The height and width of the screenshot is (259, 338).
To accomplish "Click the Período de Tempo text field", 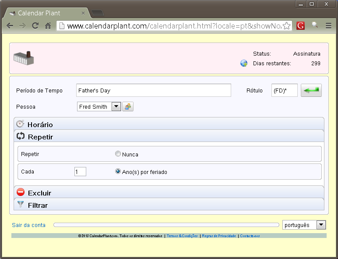I will [153, 90].
